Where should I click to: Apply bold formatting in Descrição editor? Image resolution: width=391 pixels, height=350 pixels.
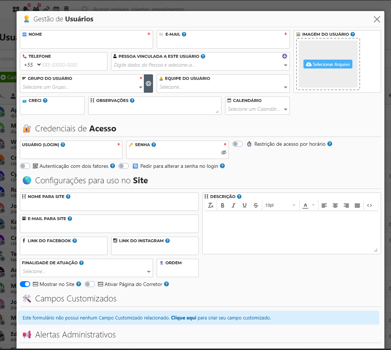tap(223, 205)
